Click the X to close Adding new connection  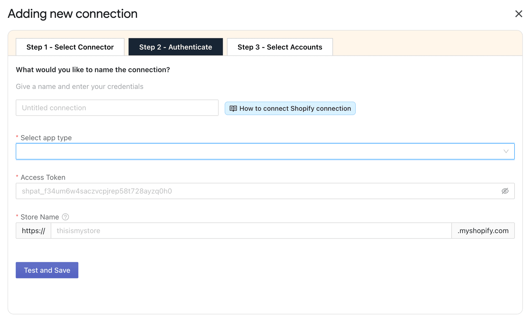519,14
